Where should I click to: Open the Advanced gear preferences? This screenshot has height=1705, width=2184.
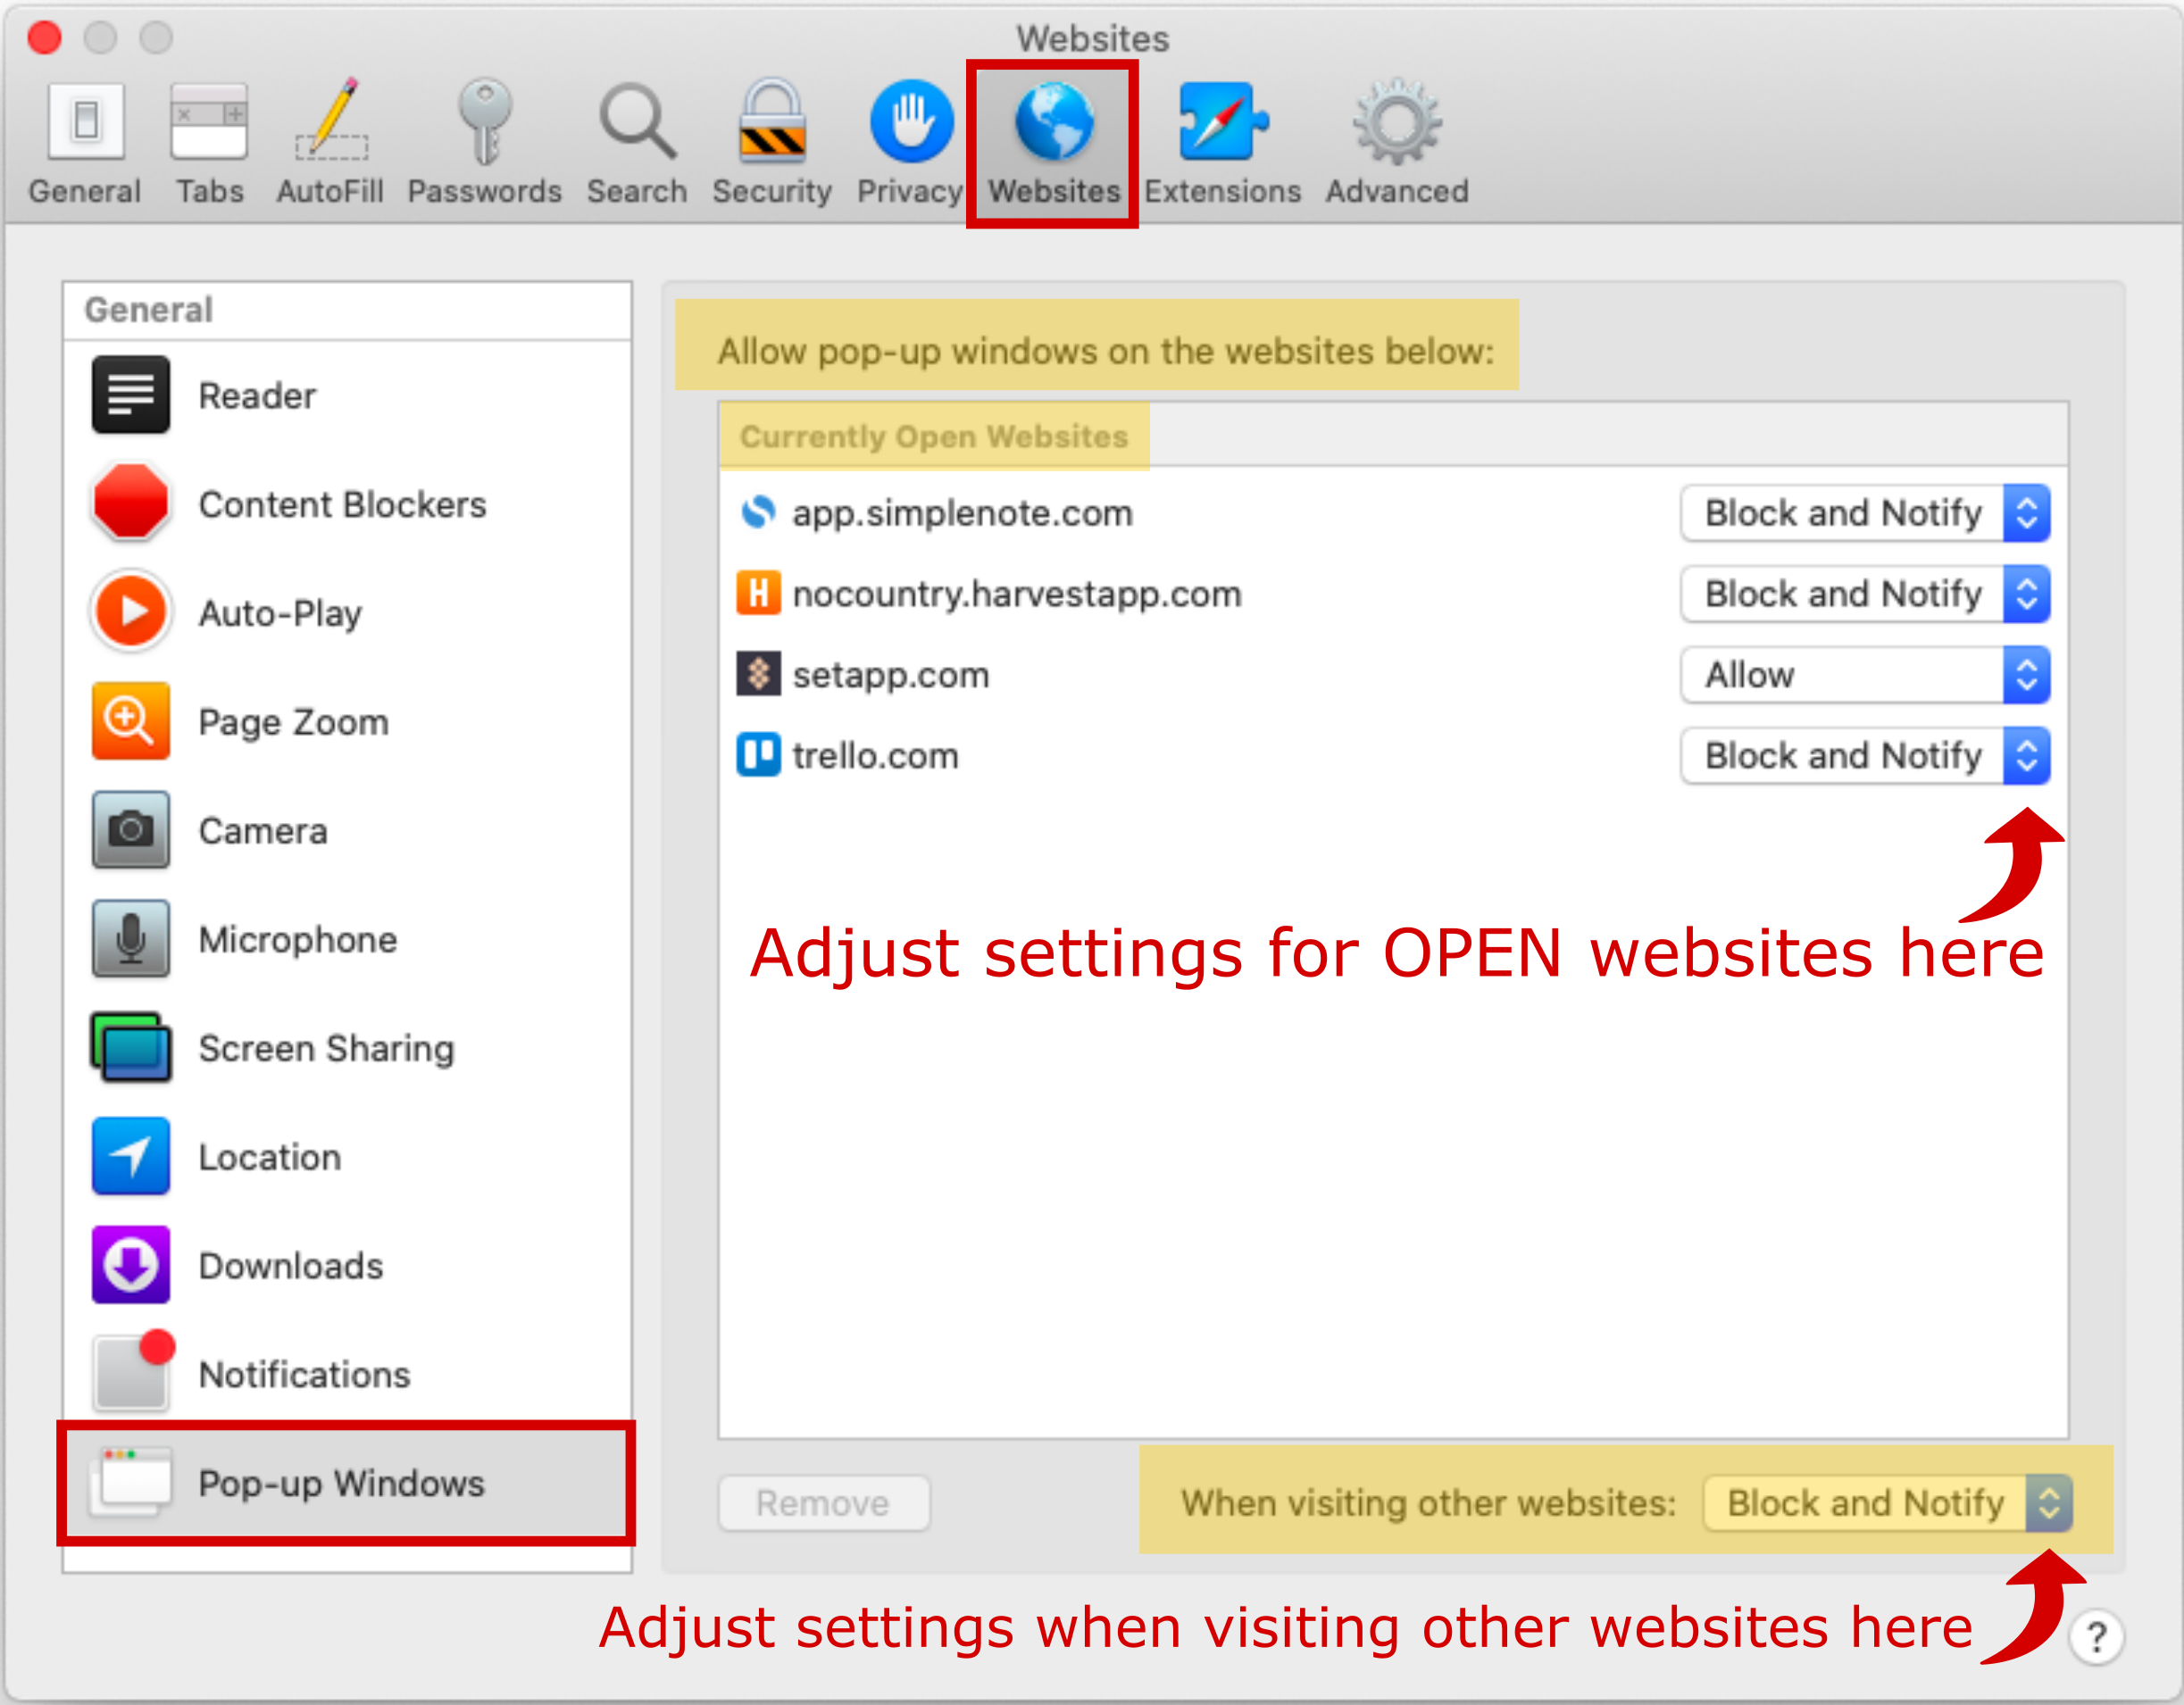coord(1396,143)
